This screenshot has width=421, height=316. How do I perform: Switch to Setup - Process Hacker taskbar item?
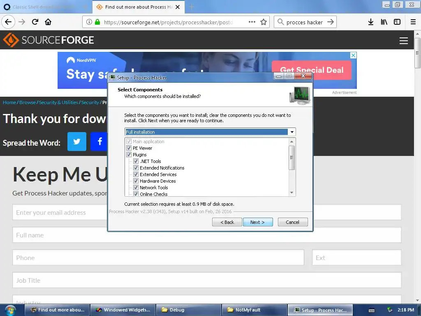(320, 310)
